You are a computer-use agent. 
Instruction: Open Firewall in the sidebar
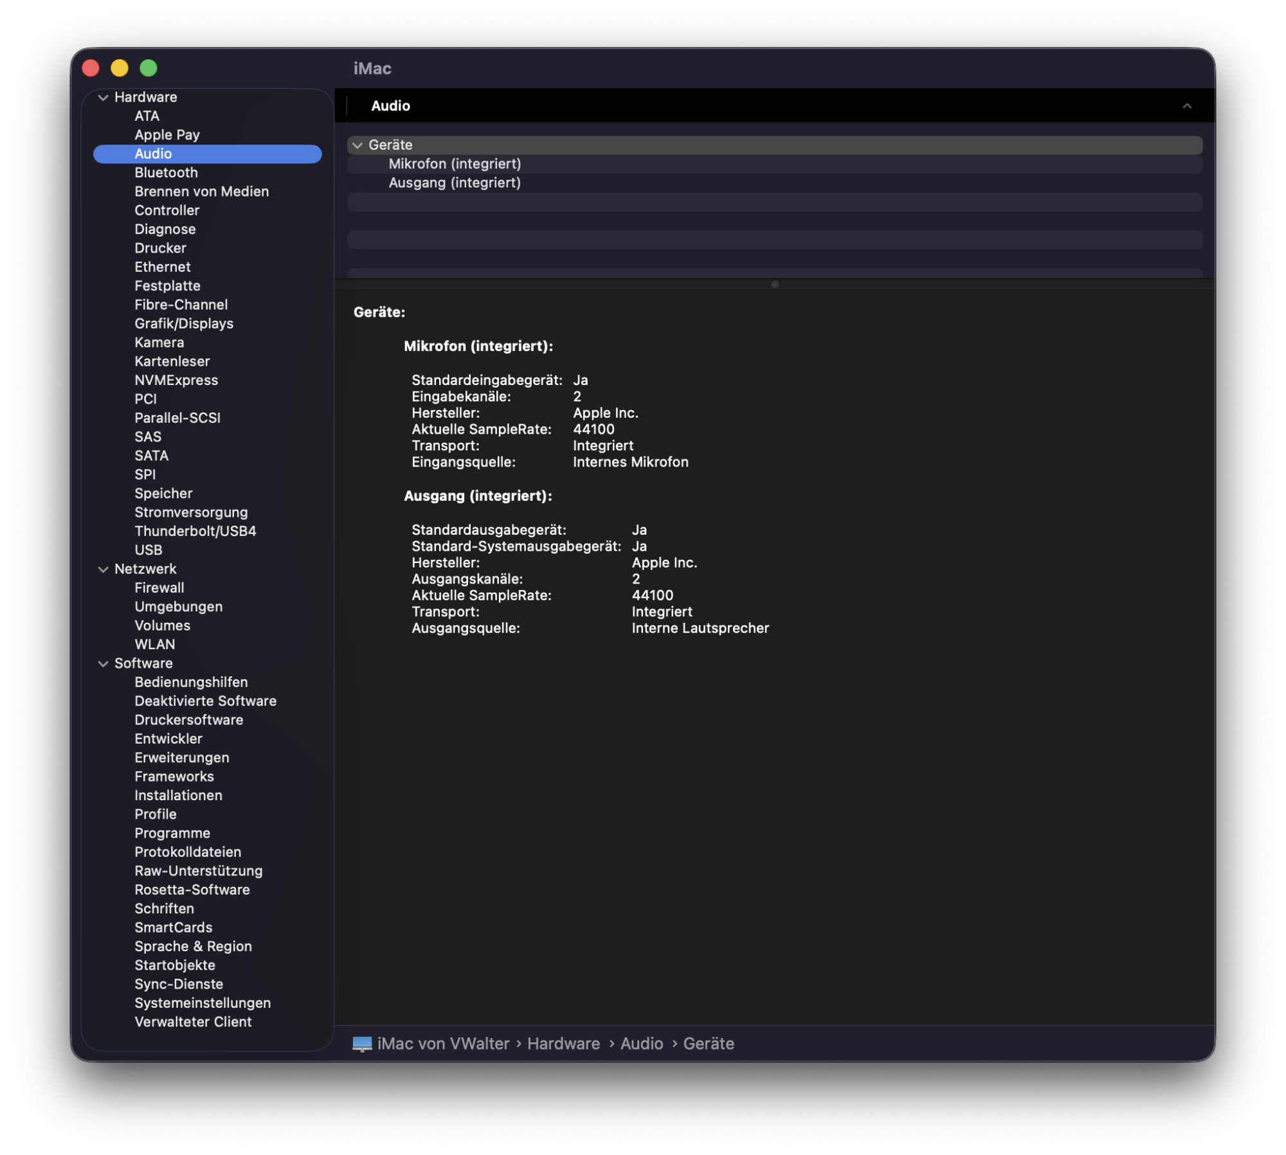[x=159, y=588]
